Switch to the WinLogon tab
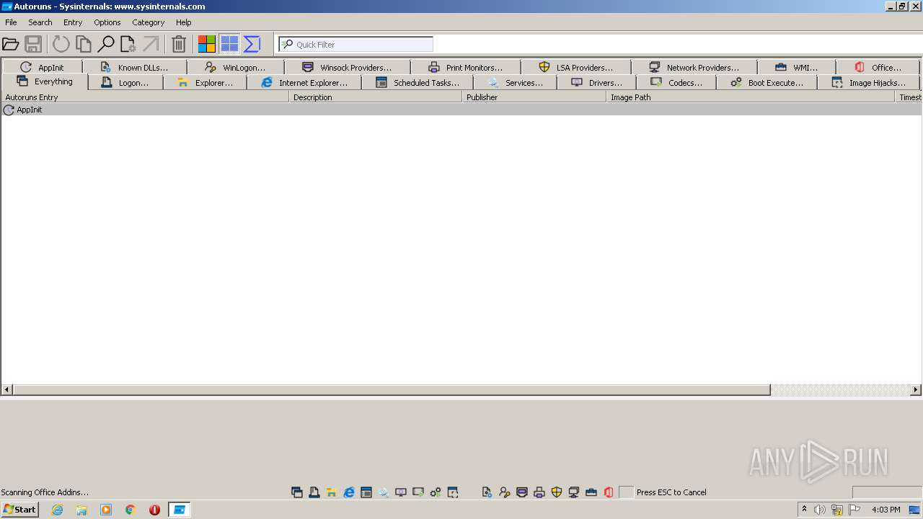 tap(235, 67)
